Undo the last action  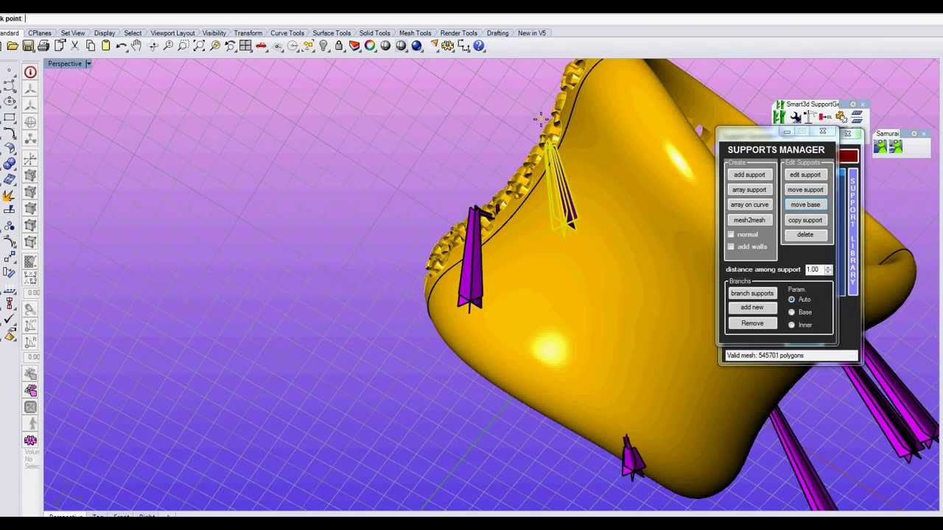pyautogui.click(x=122, y=46)
